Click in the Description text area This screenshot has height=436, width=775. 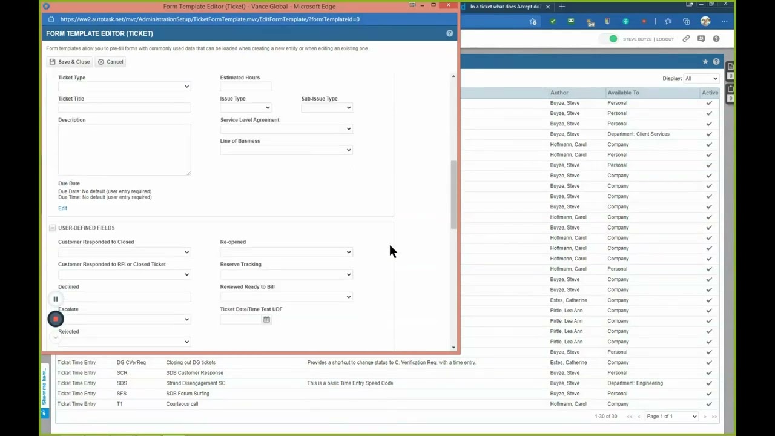[124, 150]
